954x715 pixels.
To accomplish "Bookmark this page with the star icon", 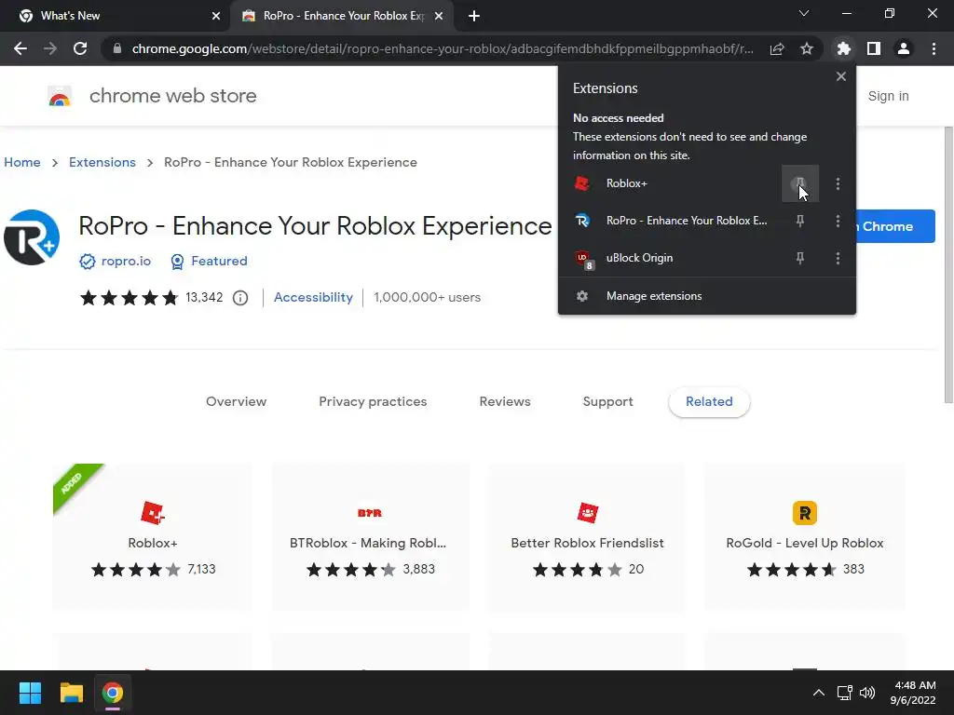I will (807, 48).
